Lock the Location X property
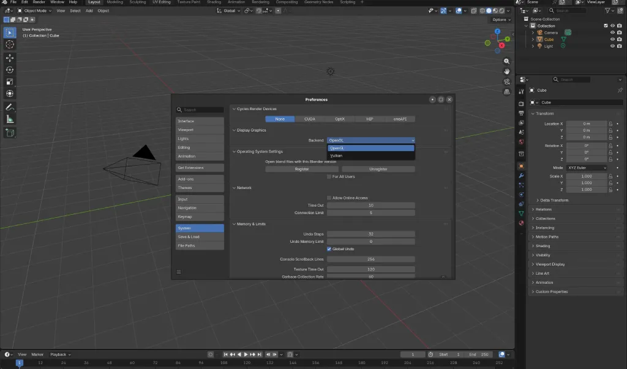 click(610, 124)
